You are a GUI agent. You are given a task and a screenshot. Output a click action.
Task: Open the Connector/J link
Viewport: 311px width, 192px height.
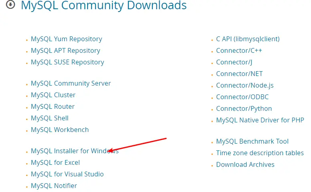(x=234, y=62)
